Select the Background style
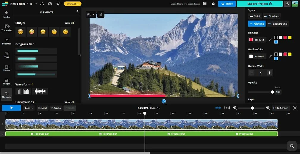 (x=278, y=24)
